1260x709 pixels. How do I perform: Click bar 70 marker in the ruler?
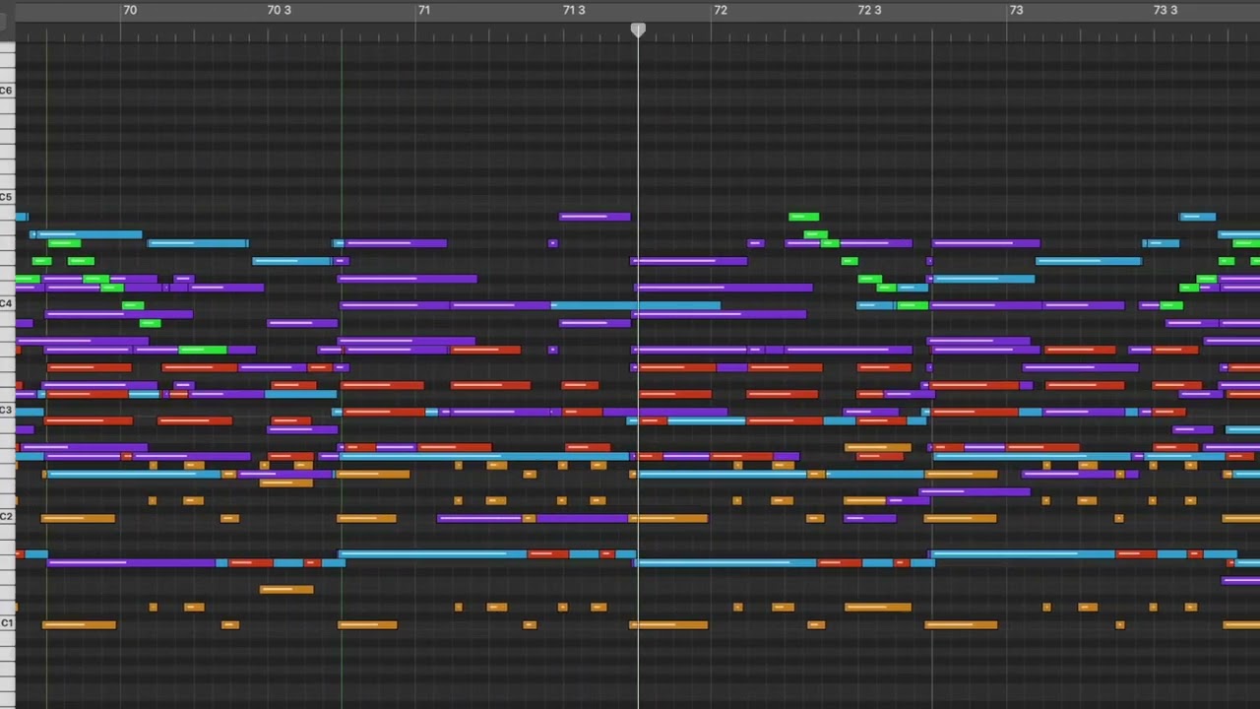130,10
